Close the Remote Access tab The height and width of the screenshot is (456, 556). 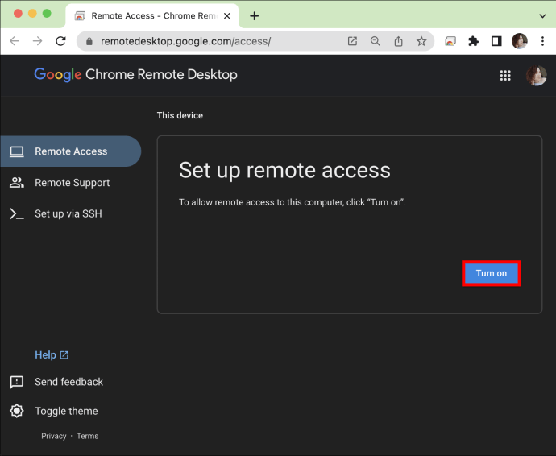[227, 16]
